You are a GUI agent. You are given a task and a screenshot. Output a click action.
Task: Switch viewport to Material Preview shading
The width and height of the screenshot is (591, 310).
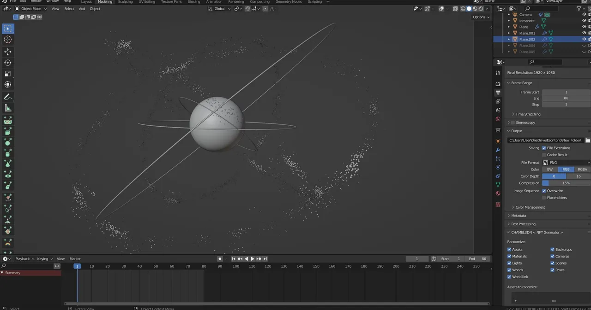[x=475, y=9]
